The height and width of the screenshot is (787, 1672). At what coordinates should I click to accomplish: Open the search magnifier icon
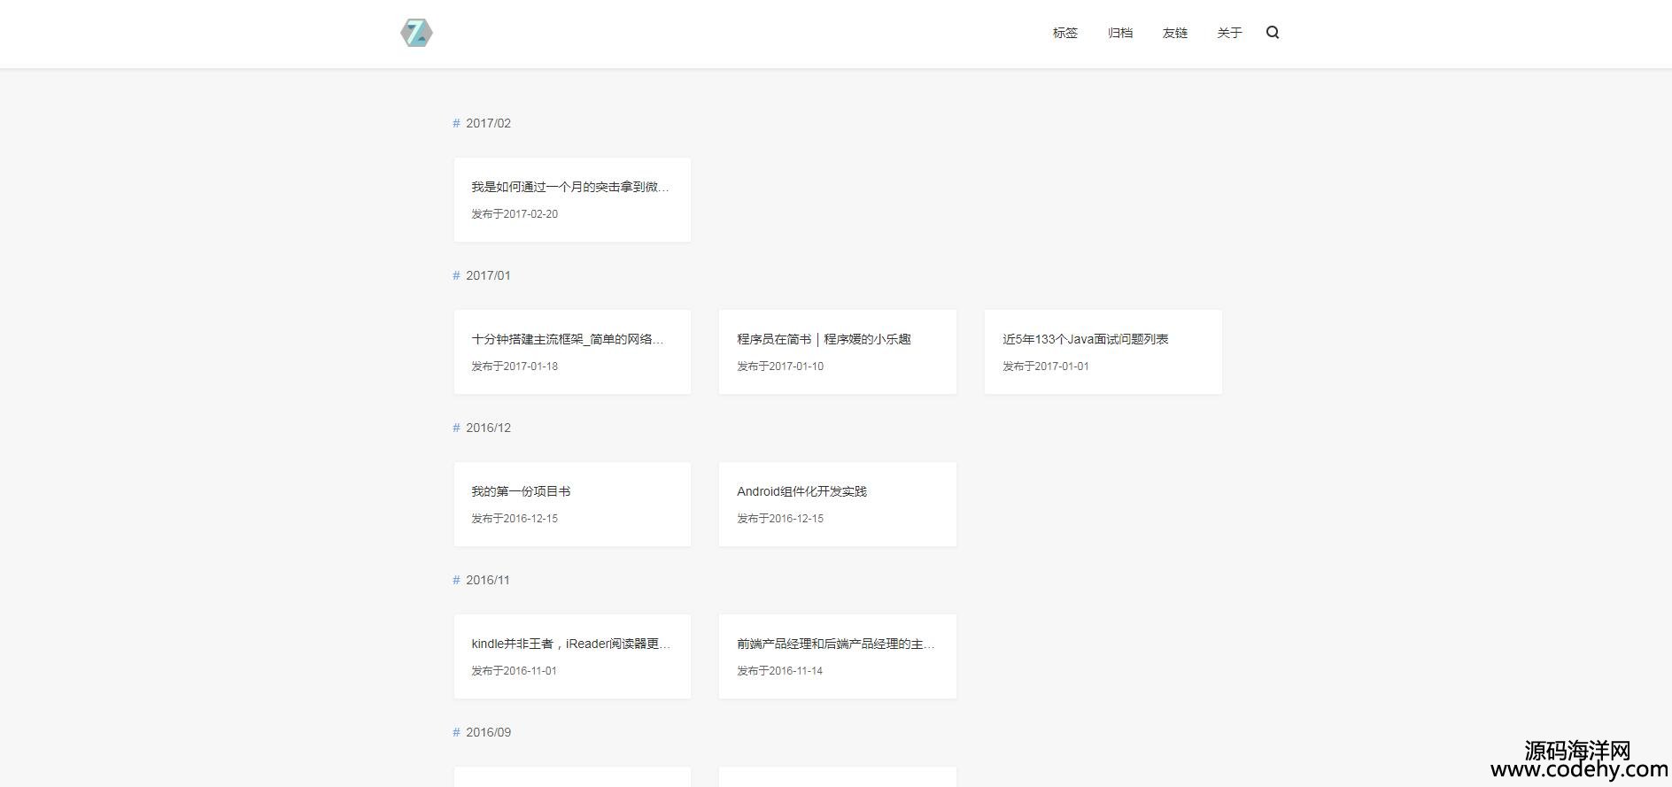coord(1273,33)
